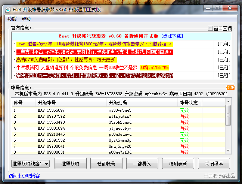Click [已租] beside the 牛气投资网 ad

click(224, 67)
